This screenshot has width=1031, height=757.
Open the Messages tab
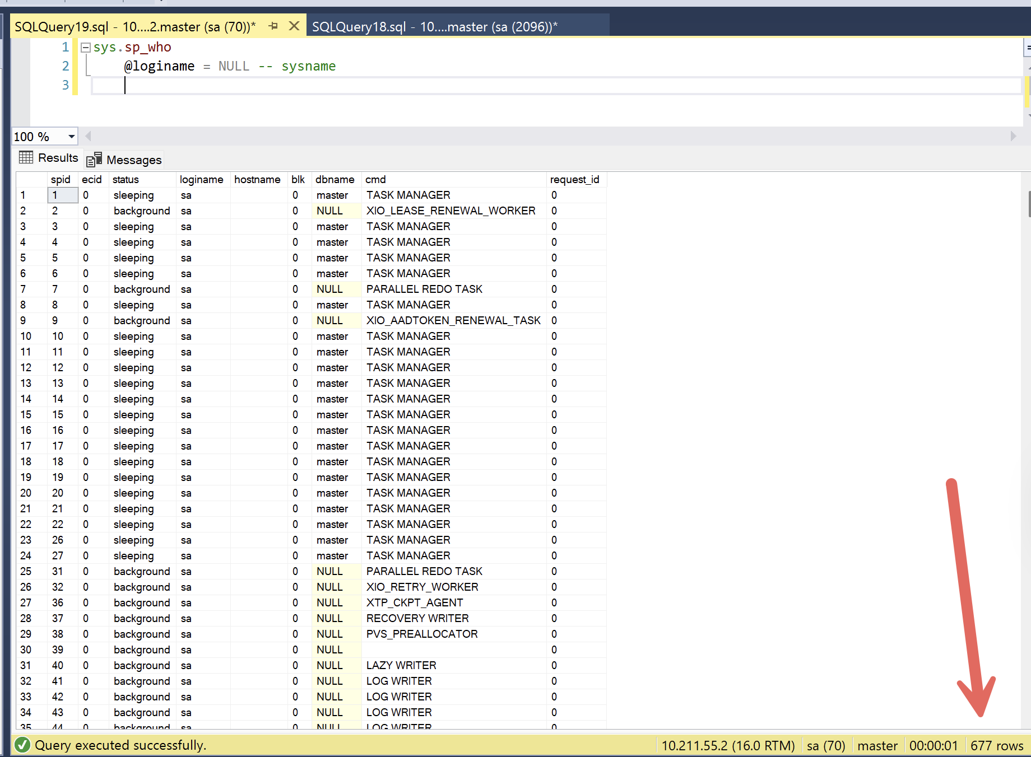point(133,160)
